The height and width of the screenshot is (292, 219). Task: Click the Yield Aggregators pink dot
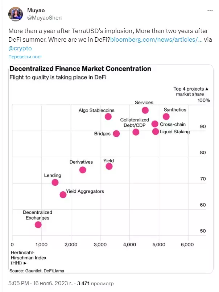[63, 195]
